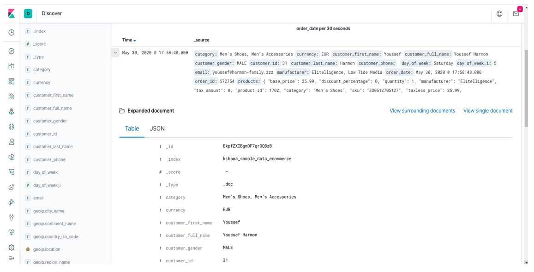534x272 pixels.
Task: Open SIEM from the side navigation
Action: pos(11,202)
